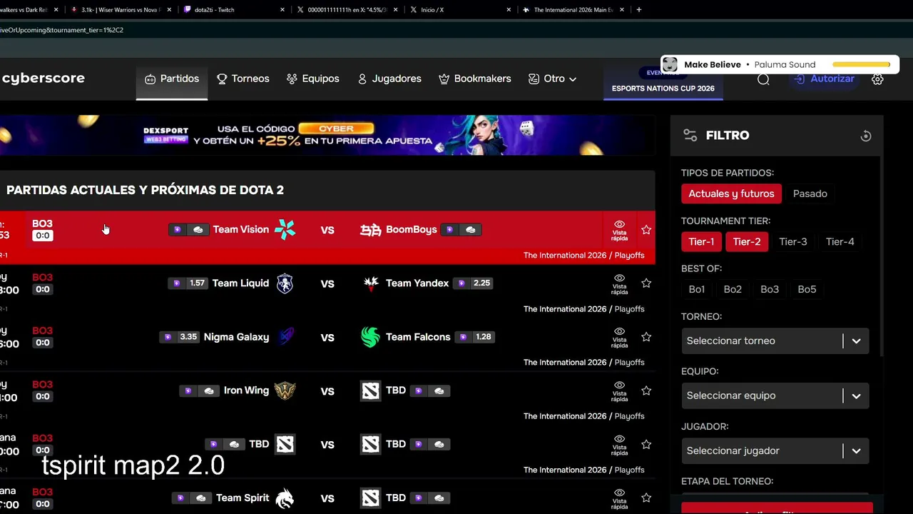Viewport: 913px width, 514px height.
Task: Click the Team Yandex logo
Action: (370, 283)
